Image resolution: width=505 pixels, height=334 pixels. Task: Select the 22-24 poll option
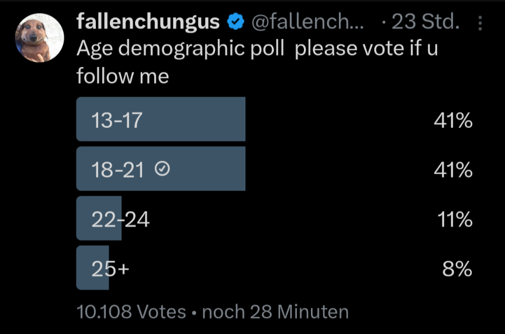click(x=120, y=220)
